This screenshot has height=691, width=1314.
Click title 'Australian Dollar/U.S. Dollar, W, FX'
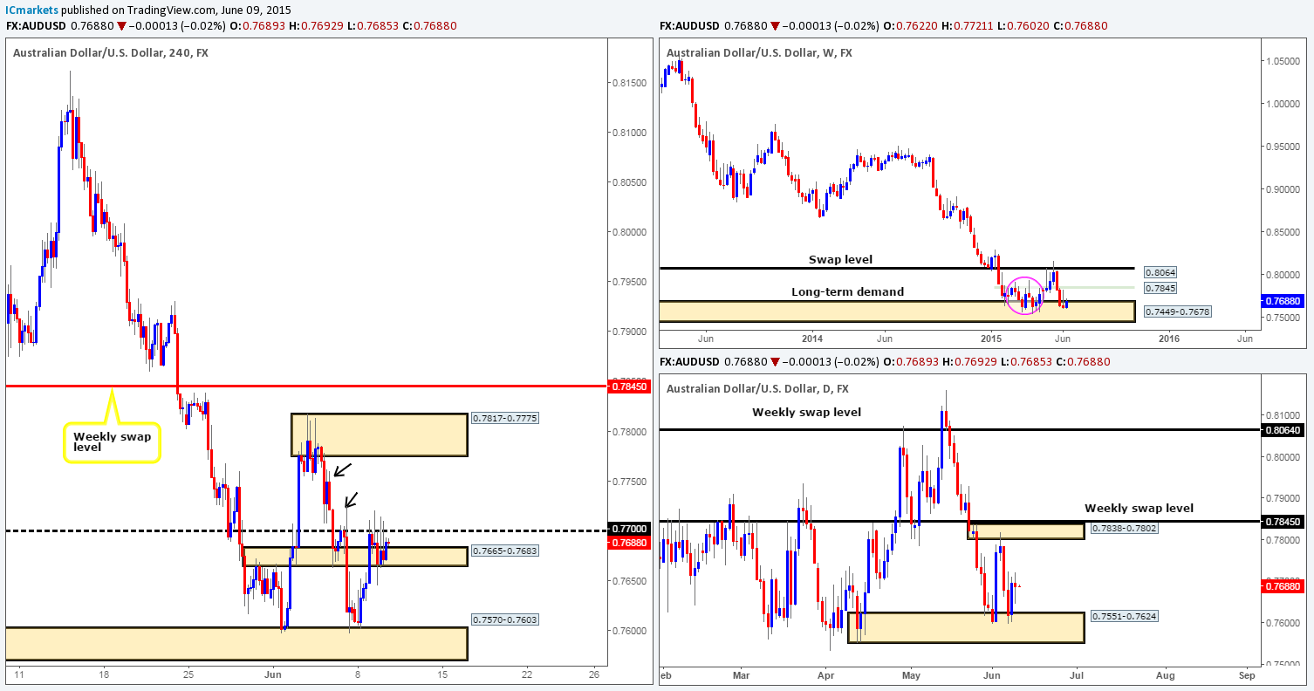click(759, 53)
